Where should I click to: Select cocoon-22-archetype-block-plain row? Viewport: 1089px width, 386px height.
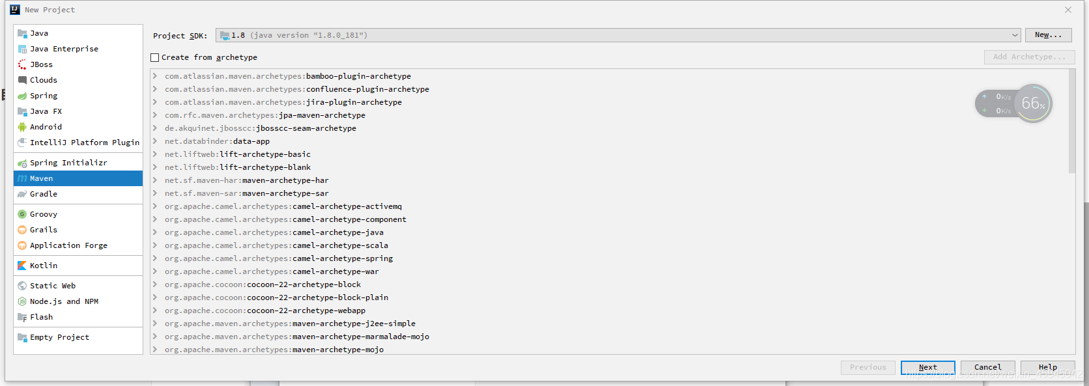click(x=610, y=297)
